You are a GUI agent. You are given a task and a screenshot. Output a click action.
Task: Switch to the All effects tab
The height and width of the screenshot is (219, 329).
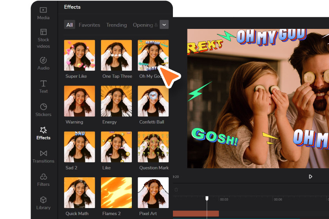point(70,25)
